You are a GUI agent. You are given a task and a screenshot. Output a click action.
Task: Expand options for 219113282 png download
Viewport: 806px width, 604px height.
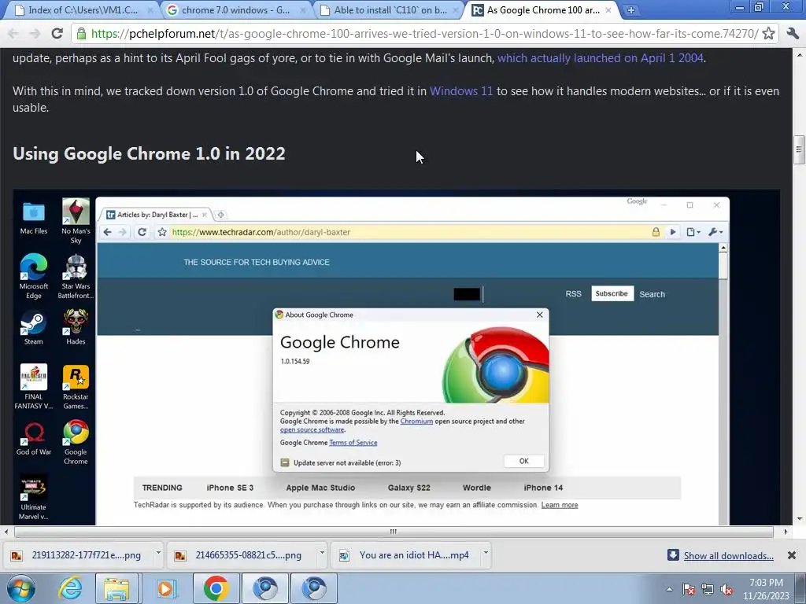(158, 553)
